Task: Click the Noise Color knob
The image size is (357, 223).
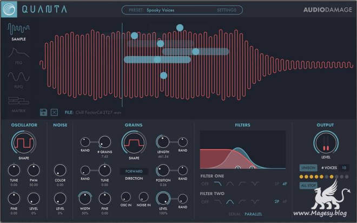Action: click(x=60, y=170)
